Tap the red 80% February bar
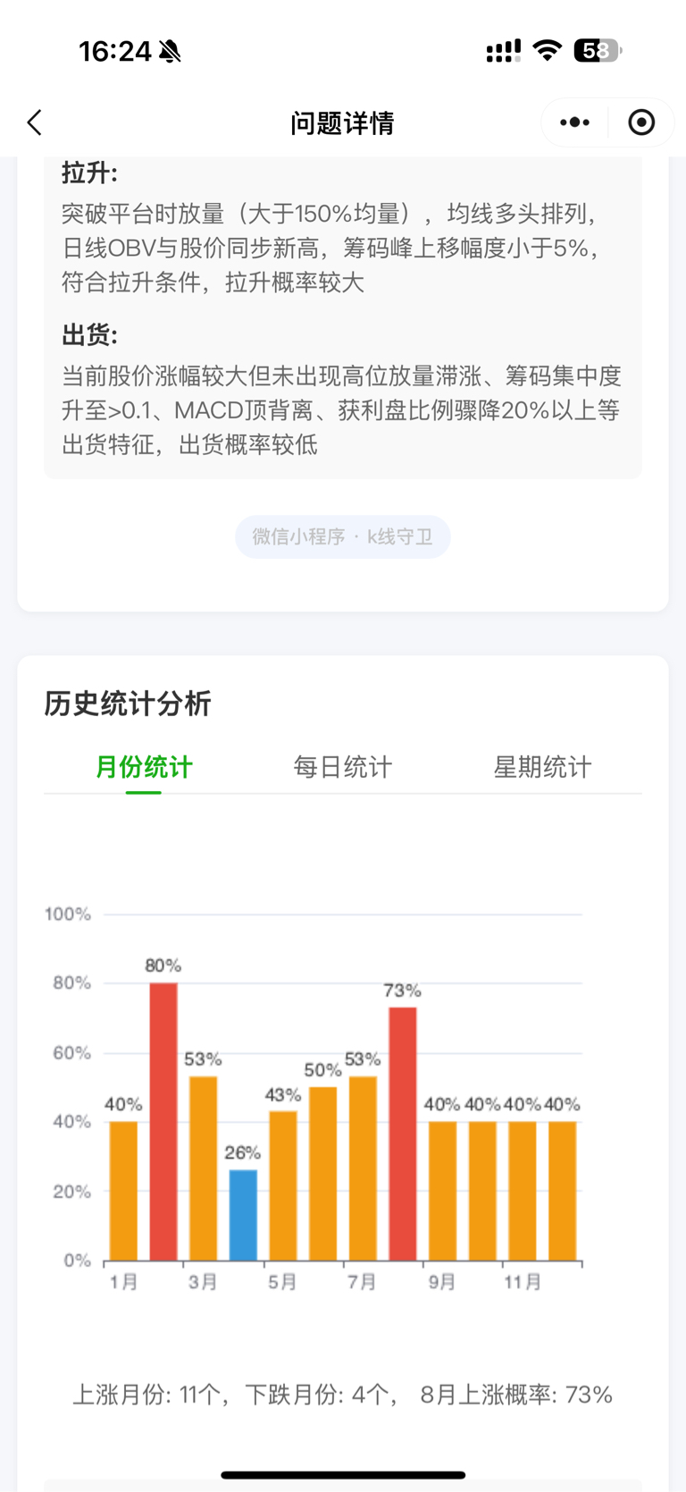Viewport: 686px width, 1492px height. 163,1121
